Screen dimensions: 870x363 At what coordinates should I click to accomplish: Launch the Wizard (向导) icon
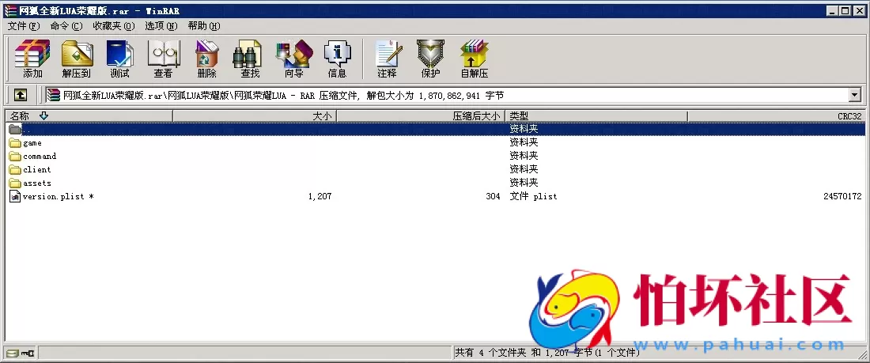(x=294, y=59)
